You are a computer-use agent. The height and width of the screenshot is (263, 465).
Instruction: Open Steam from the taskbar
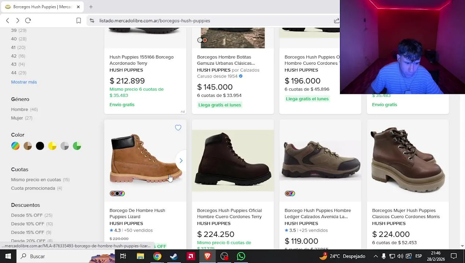174,256
